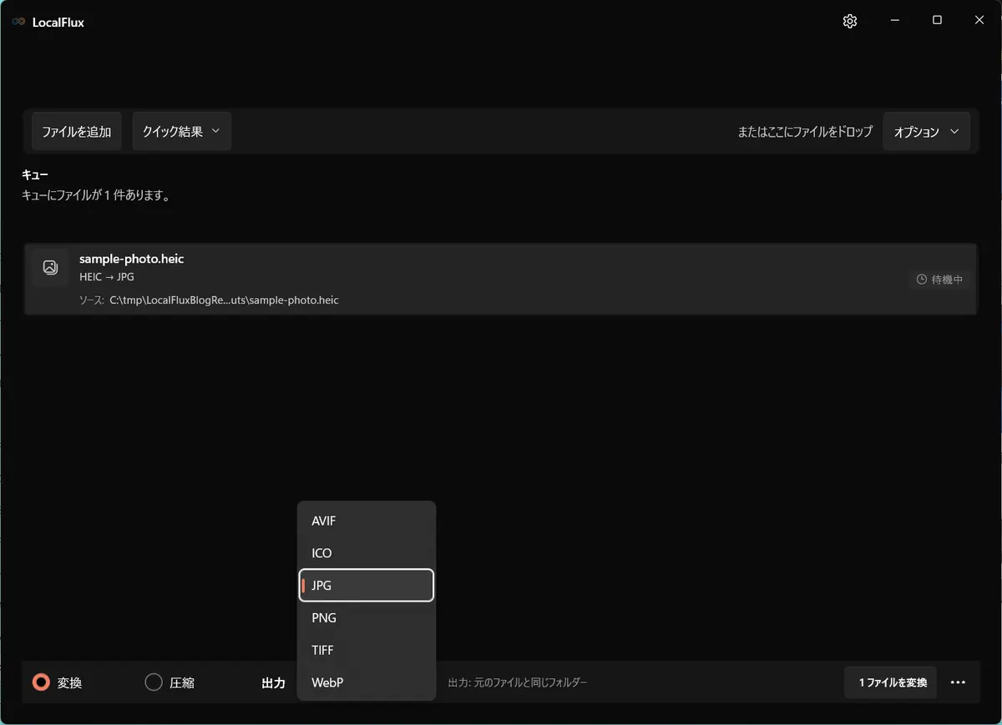Screen dimensions: 1002x725
Task: Click the 1 ファイルを変換 button
Action: point(891,682)
